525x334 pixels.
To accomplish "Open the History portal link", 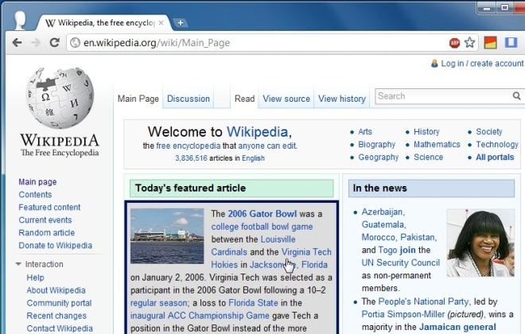I will (426, 131).
